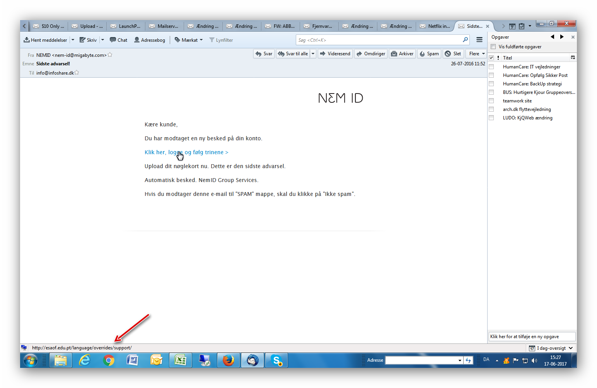Open the hamburger application menu
Screen dimensions: 597x388
click(479, 40)
